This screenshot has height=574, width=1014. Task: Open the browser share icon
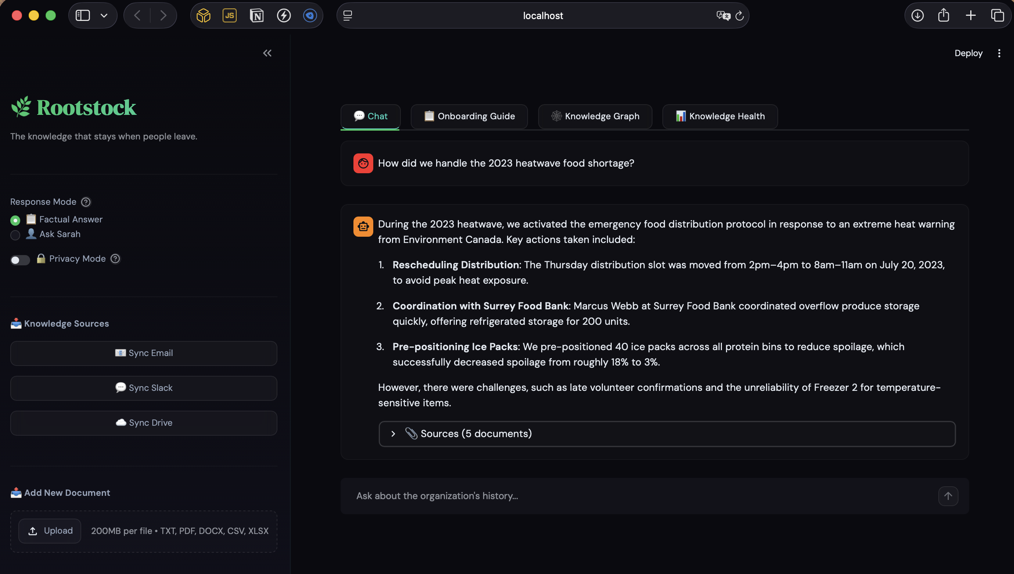943,16
